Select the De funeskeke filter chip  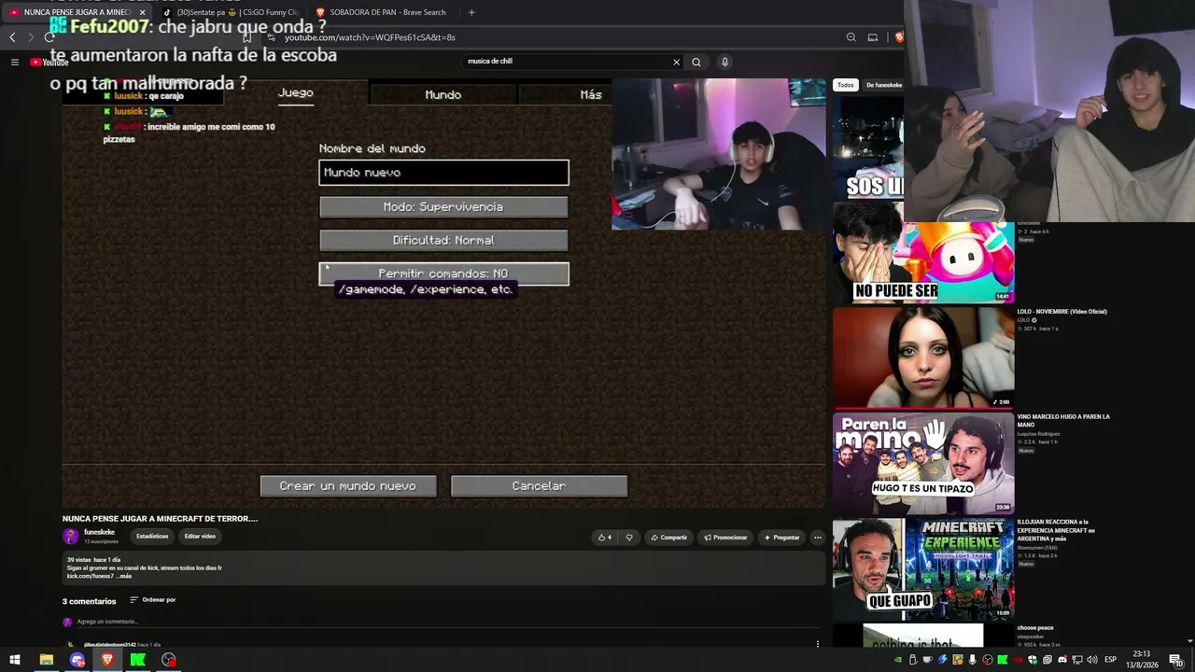[883, 85]
